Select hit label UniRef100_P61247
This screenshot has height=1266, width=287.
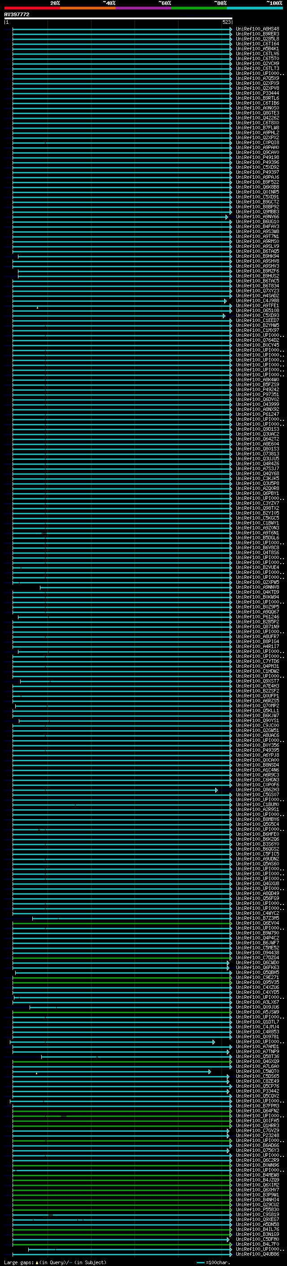coord(257,415)
